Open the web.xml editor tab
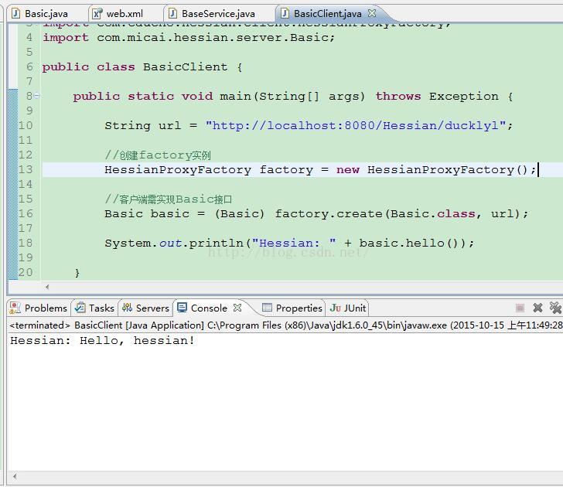Viewport: 563px width, 487px height. click(x=118, y=14)
